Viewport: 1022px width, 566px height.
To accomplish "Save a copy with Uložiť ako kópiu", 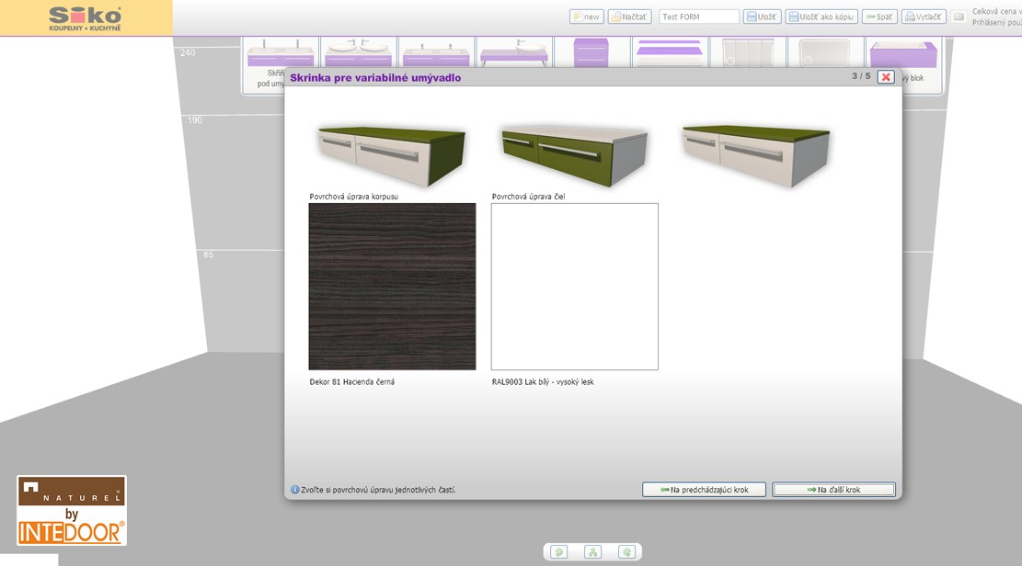I will (x=821, y=17).
